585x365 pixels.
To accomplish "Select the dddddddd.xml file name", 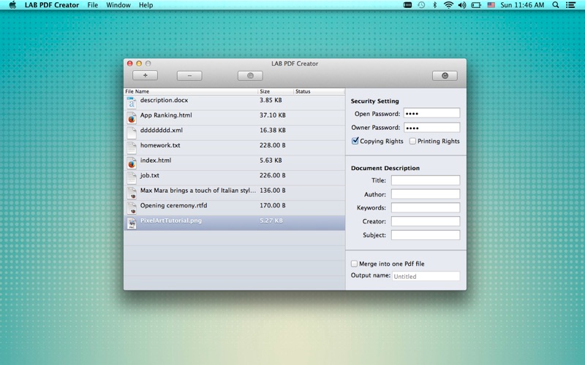I will pyautogui.click(x=162, y=130).
